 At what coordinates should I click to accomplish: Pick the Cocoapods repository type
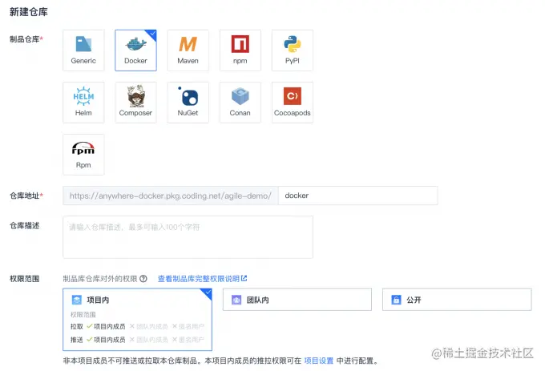pyautogui.click(x=293, y=103)
